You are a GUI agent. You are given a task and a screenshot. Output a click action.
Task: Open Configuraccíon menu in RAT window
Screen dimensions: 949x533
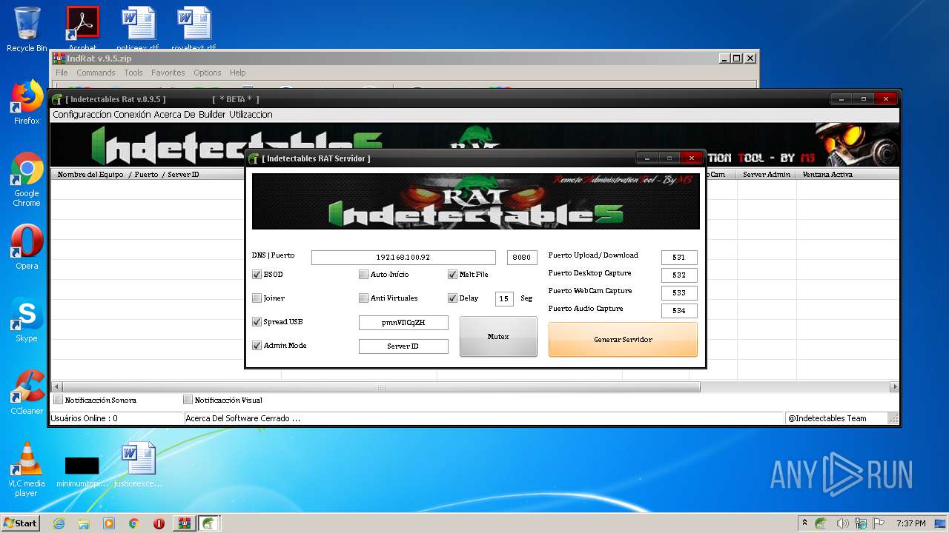pos(82,115)
